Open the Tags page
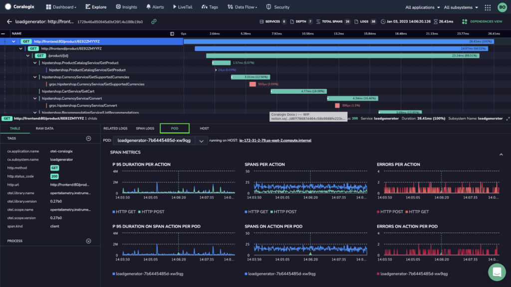The width and height of the screenshot is (511, 287). (x=210, y=7)
